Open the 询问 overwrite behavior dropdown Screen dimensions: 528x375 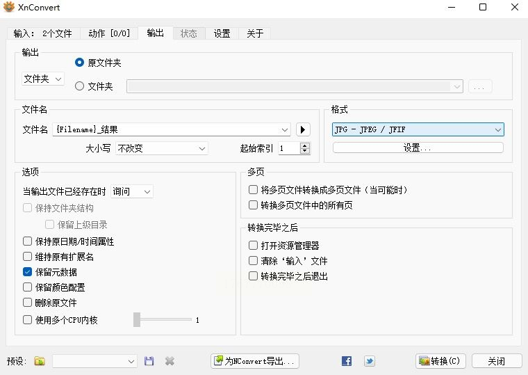pyautogui.click(x=132, y=191)
